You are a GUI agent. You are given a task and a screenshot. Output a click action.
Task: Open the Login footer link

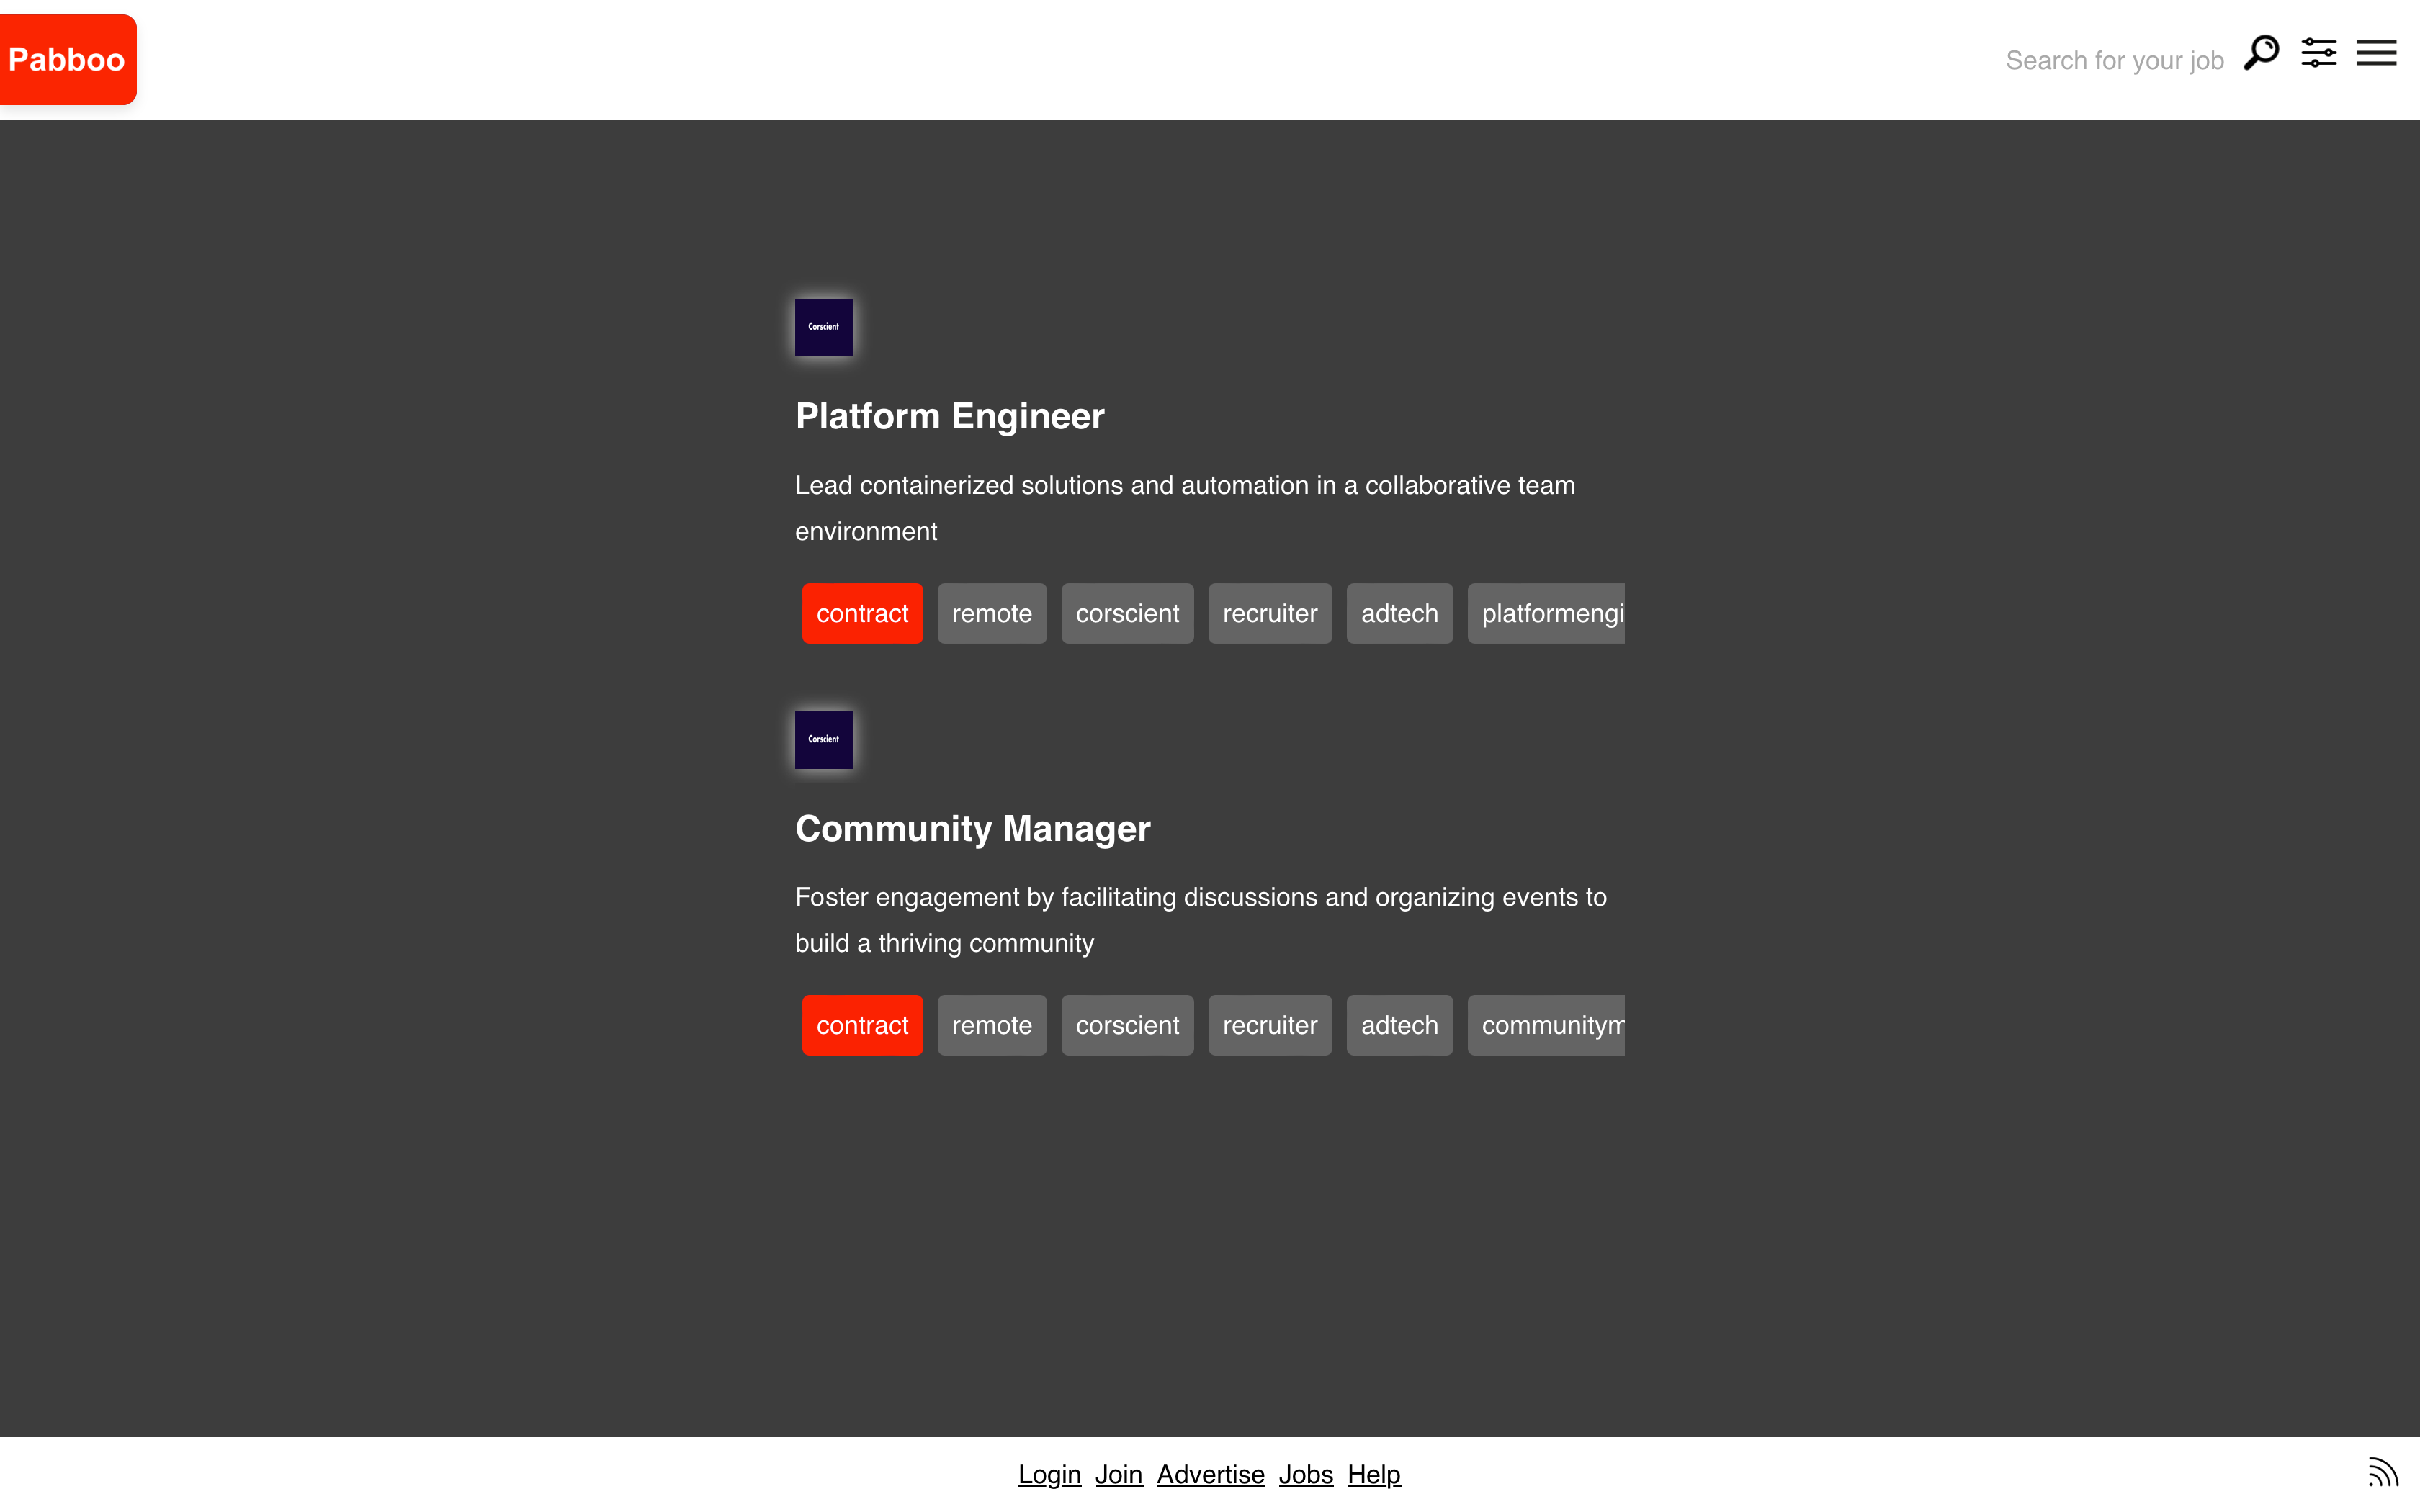click(1049, 1474)
